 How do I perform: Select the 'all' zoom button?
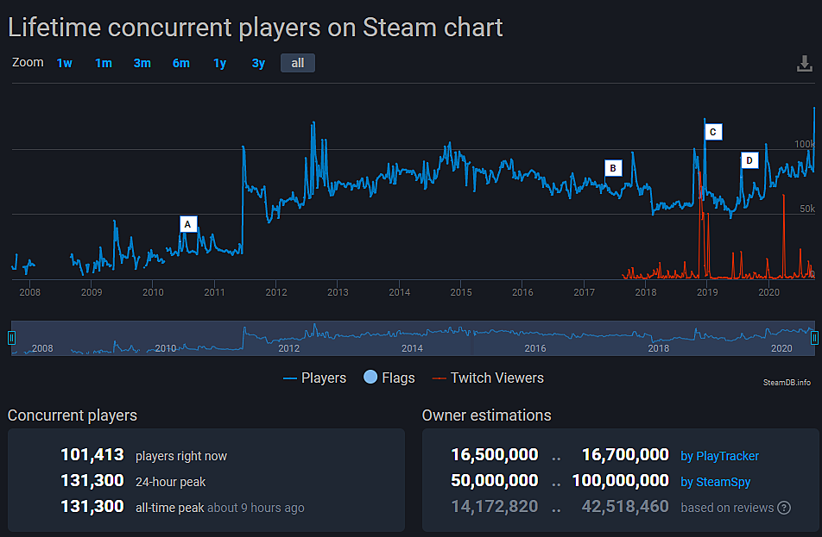pyautogui.click(x=298, y=63)
